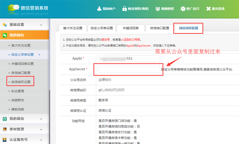Image resolution: width=239 pixels, height=144 pixels.
Task: Expand the 素材管理 dropdown arrow
Action: coord(41,130)
